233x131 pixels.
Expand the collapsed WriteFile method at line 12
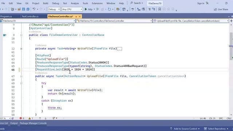coord(21,49)
